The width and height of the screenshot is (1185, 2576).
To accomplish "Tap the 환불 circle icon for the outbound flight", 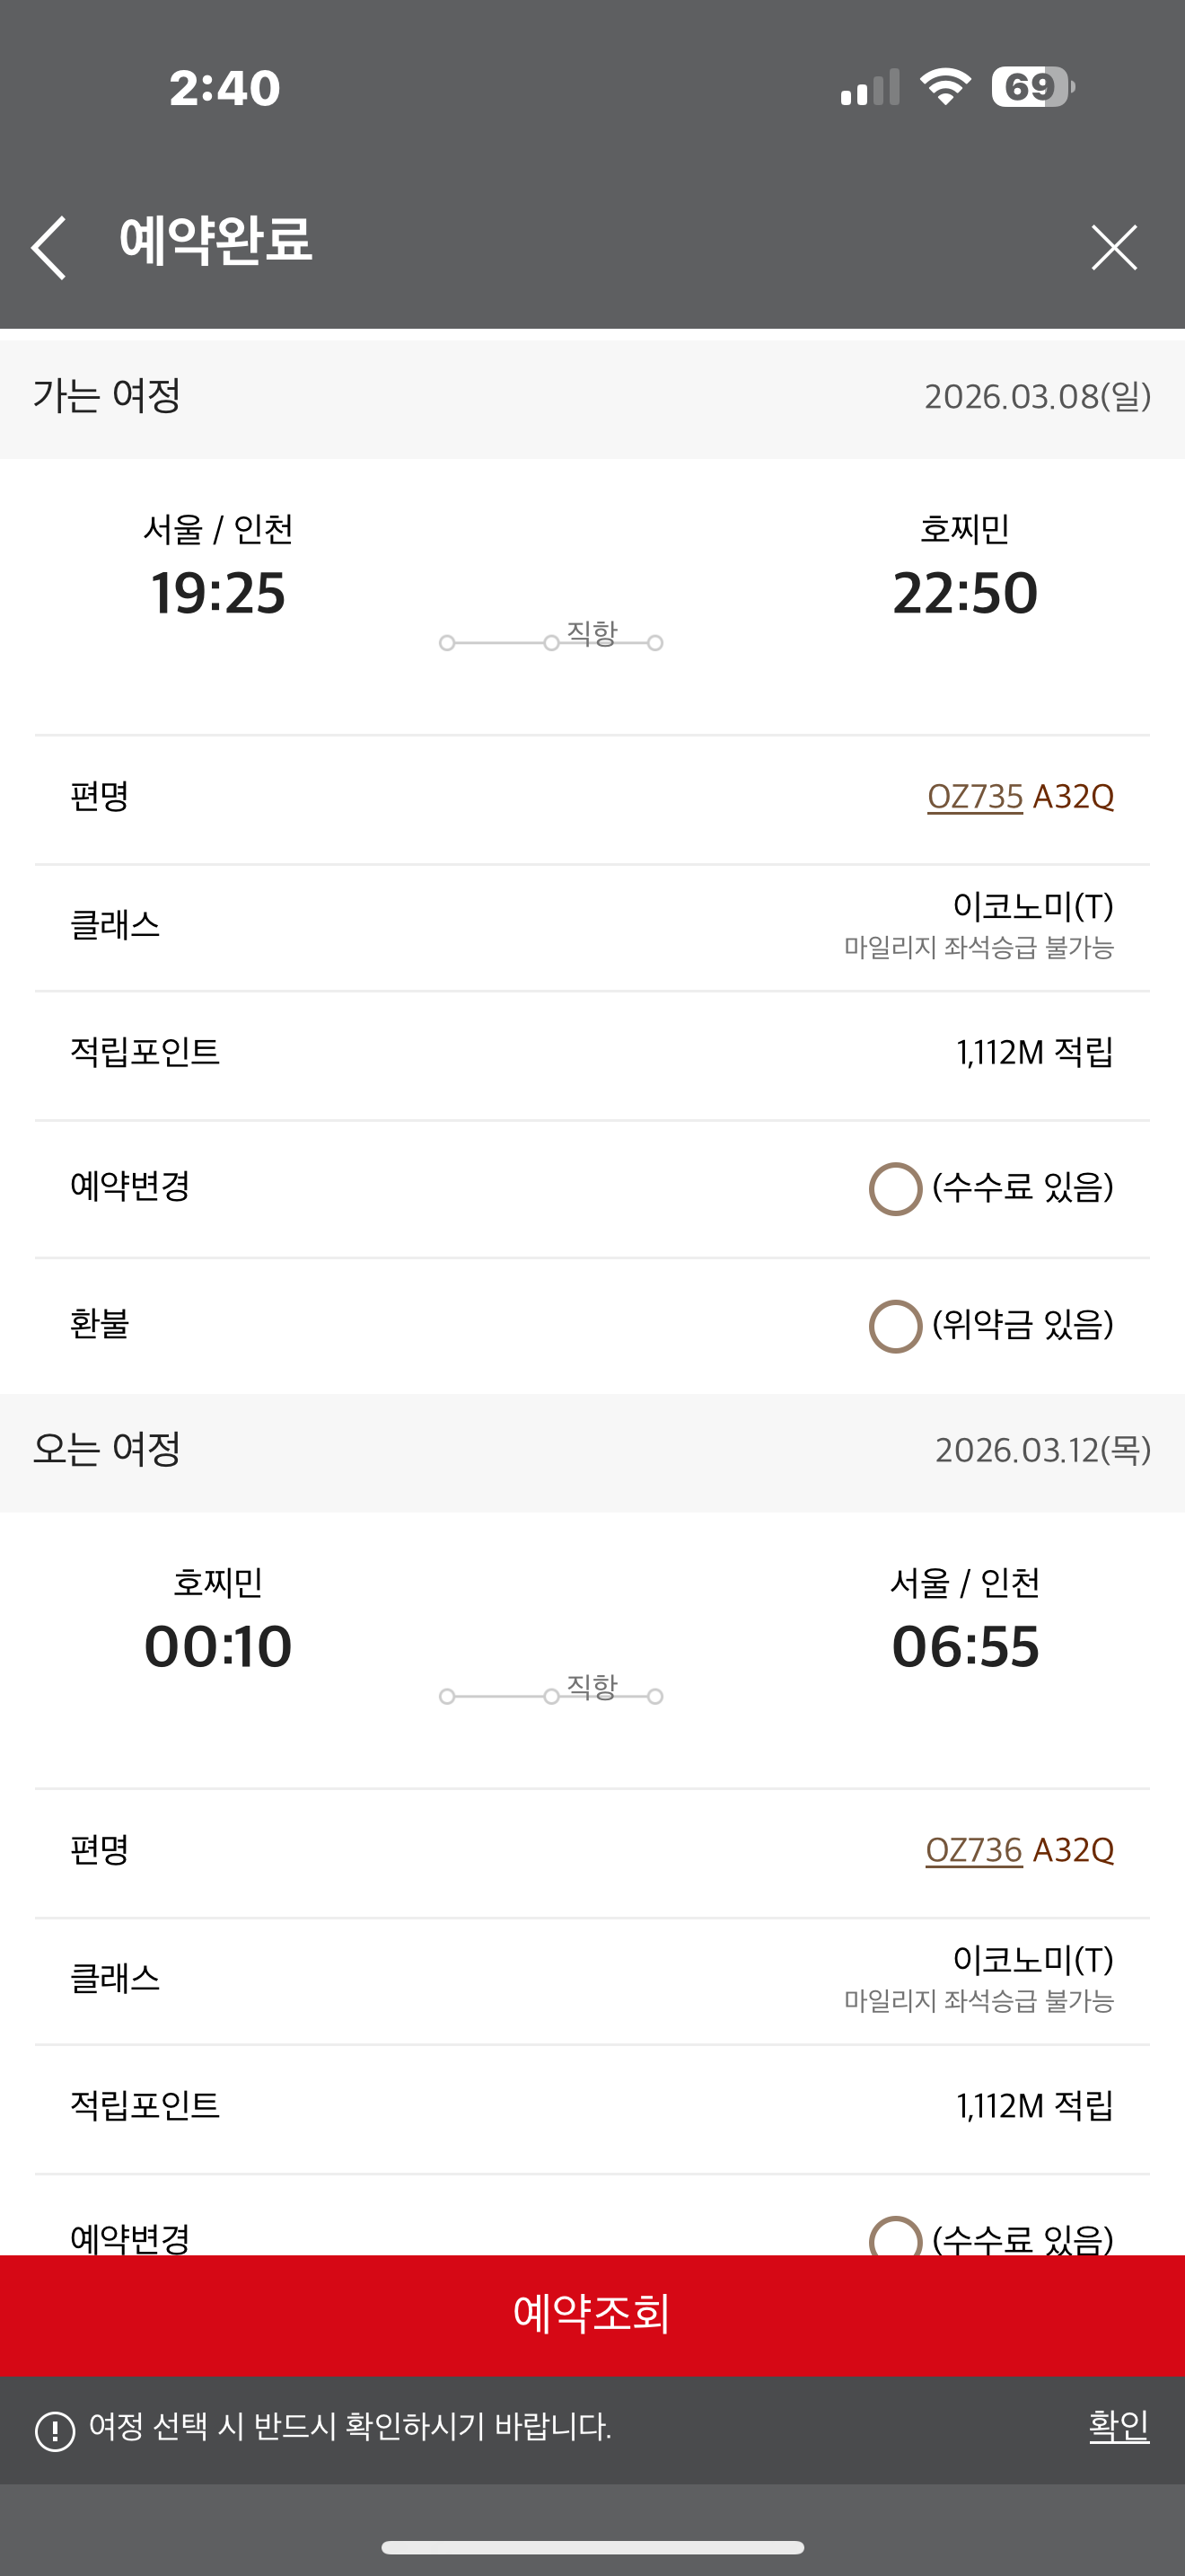I will click(894, 1325).
